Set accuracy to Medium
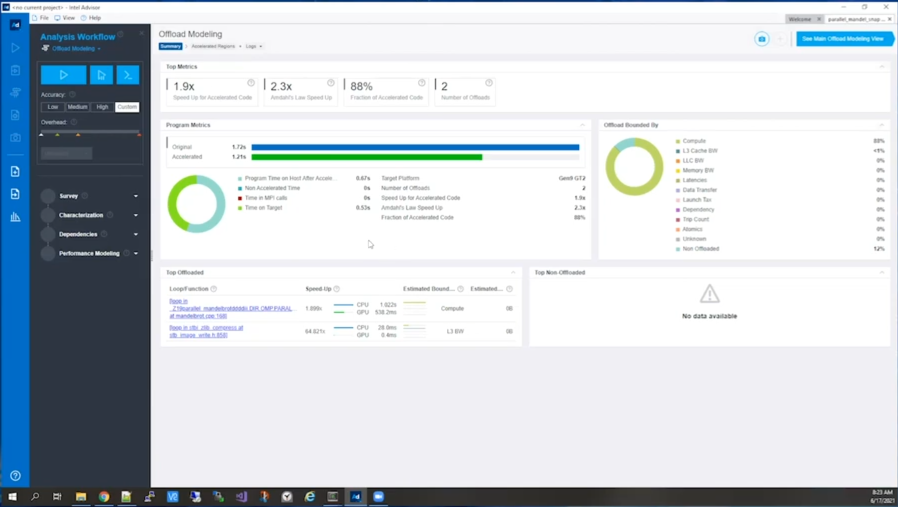Image resolution: width=898 pixels, height=507 pixels. 77,107
